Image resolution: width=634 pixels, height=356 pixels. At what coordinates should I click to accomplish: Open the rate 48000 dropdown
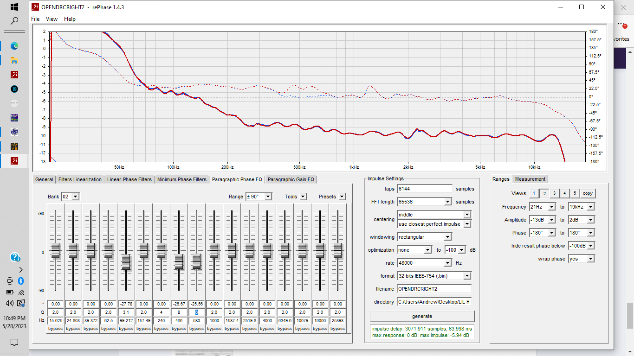click(x=447, y=263)
